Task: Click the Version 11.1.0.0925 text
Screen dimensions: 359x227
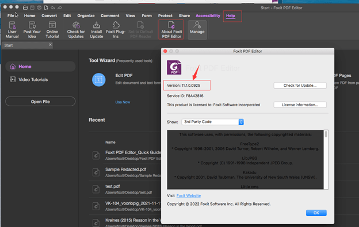Action: (x=184, y=86)
